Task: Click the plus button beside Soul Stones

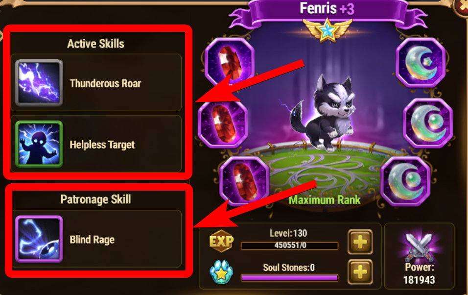Action: 360,272
